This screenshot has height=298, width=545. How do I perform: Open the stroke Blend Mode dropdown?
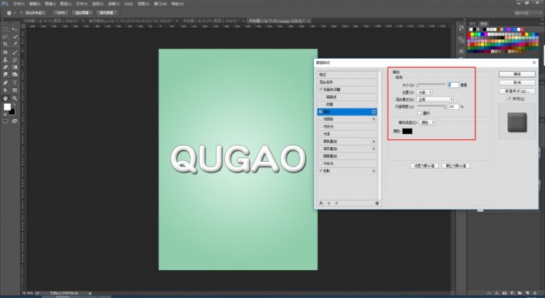[434, 100]
